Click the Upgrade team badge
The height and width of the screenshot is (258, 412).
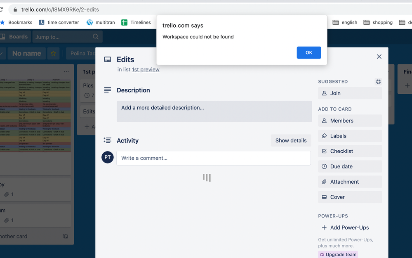click(x=338, y=254)
